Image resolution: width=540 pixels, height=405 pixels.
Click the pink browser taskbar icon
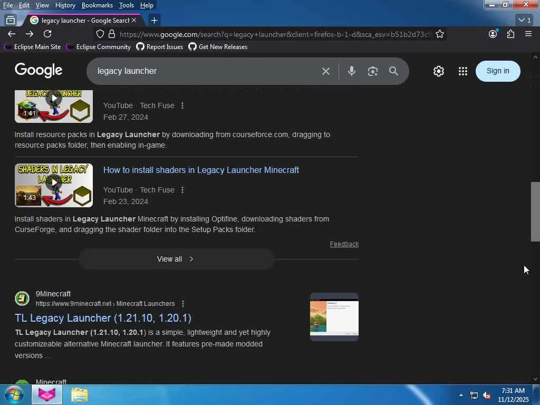click(47, 394)
